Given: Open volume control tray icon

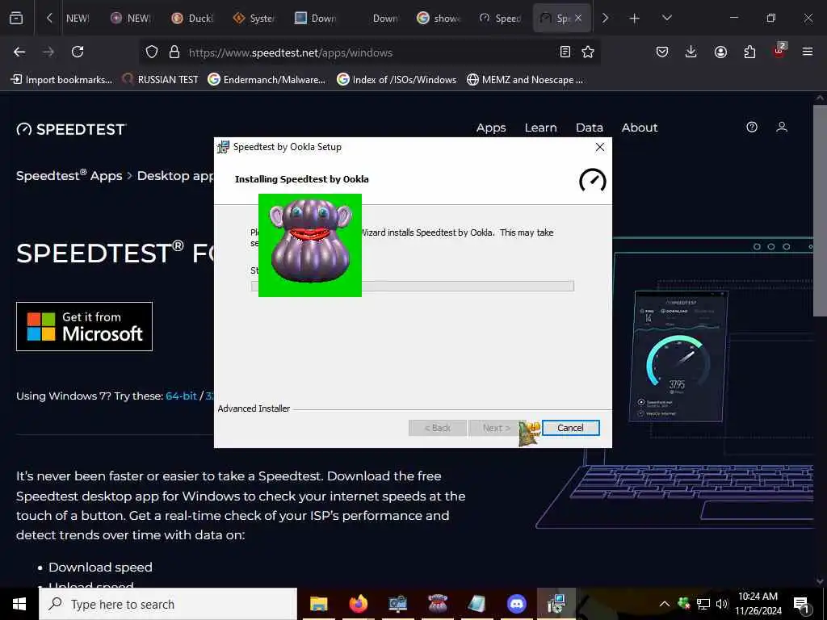Looking at the screenshot, I should click(722, 604).
